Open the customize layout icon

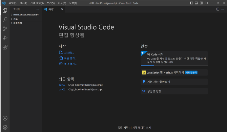pyautogui.click(x=206, y=3)
